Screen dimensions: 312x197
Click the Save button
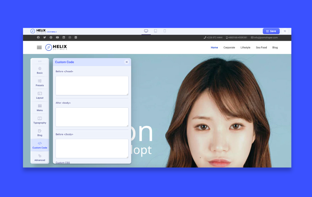click(271, 31)
